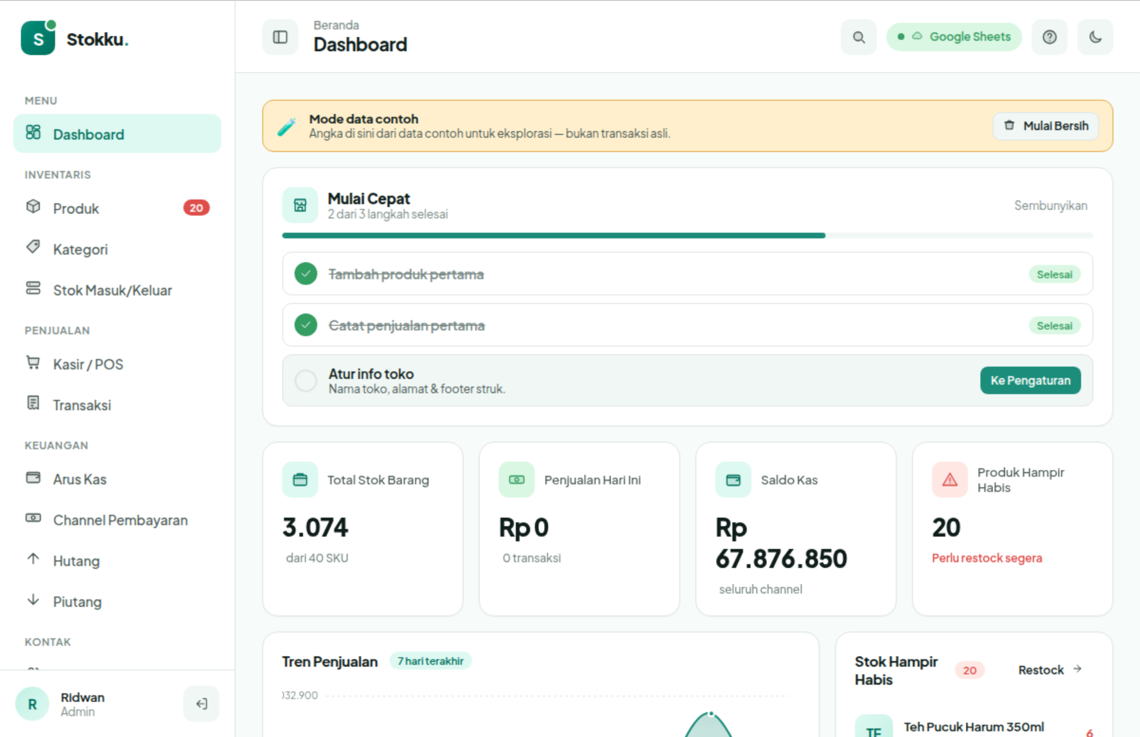This screenshot has height=737, width=1140.
Task: Click Ke Pengaturan button
Action: tap(1030, 380)
